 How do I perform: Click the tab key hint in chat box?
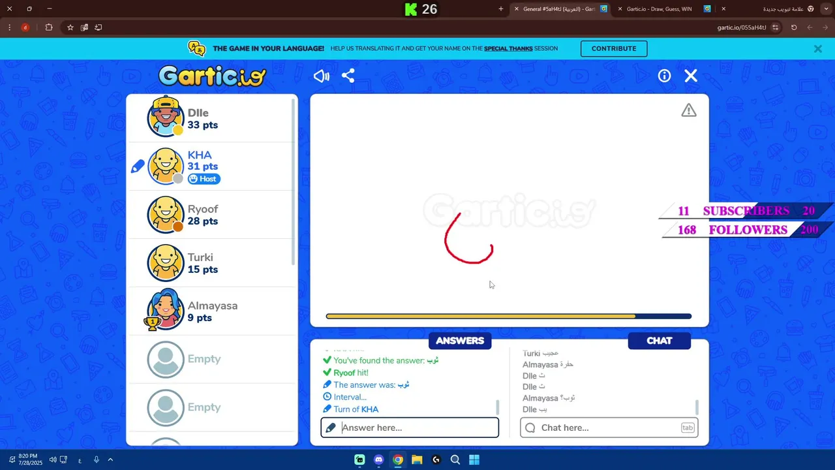coord(688,428)
